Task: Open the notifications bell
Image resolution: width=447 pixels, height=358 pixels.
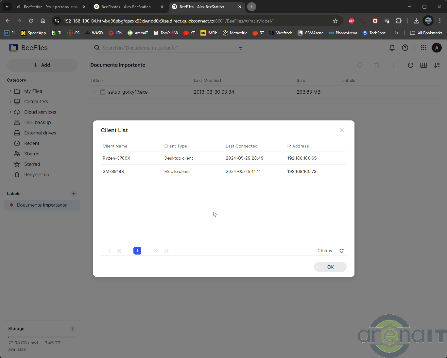Action: (x=392, y=48)
